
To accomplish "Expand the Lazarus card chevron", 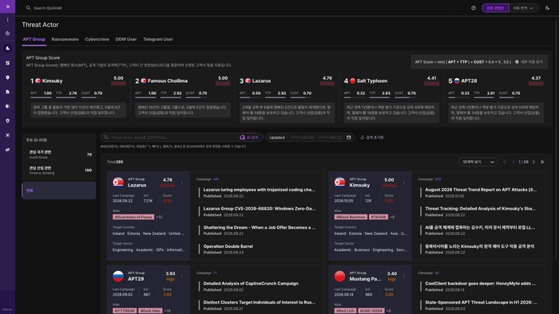I will point(182,183).
